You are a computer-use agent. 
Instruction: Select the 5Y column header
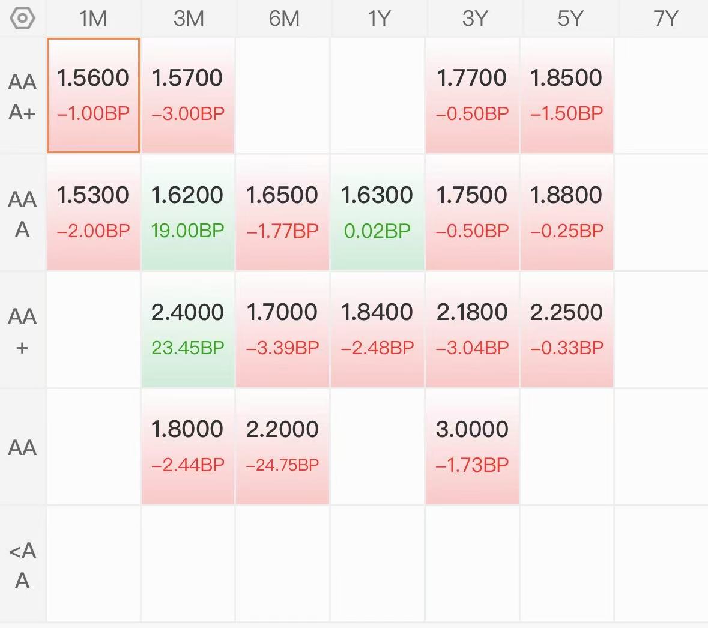click(570, 19)
